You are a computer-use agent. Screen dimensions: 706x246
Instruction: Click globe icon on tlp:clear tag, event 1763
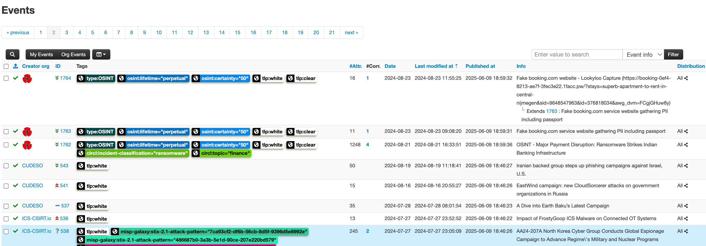(291, 132)
